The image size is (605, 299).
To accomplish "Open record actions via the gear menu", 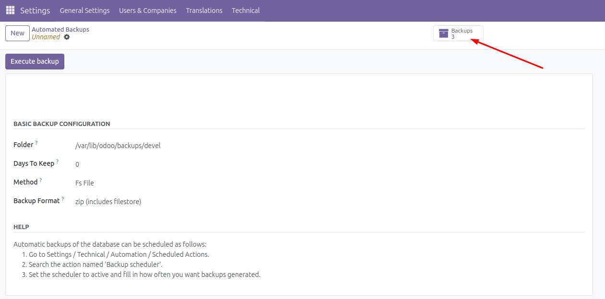I will click(66, 37).
